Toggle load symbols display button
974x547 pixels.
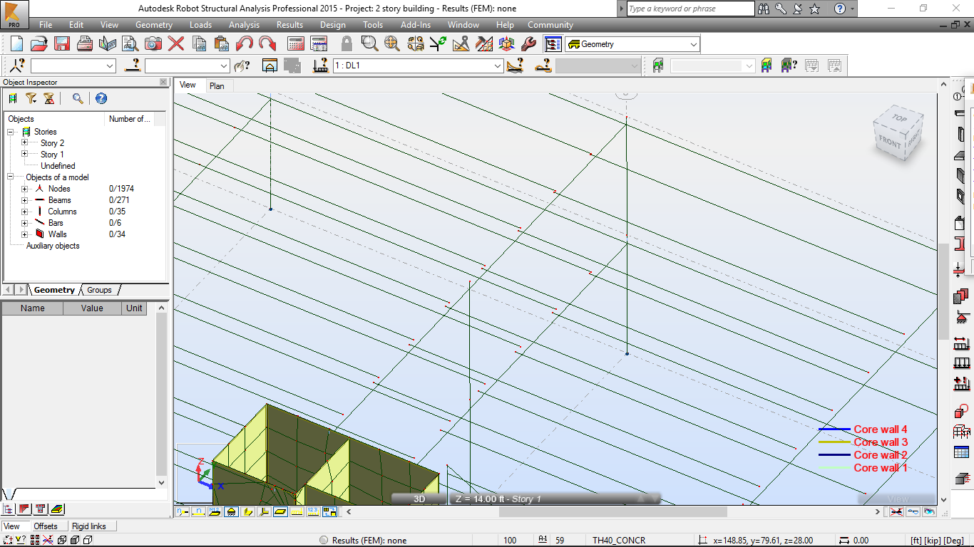point(297,511)
